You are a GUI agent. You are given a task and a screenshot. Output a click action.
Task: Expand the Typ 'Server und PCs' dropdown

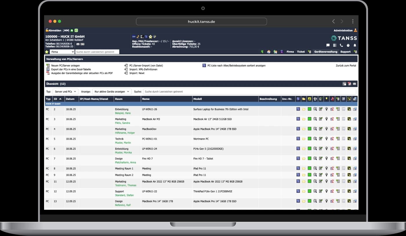[66, 91]
